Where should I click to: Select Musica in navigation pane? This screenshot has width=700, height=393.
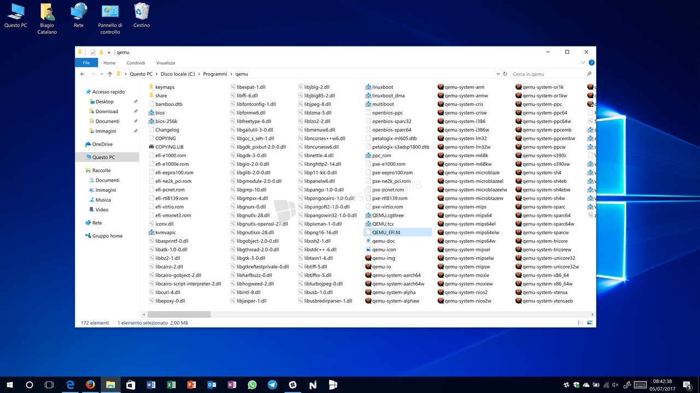click(103, 200)
